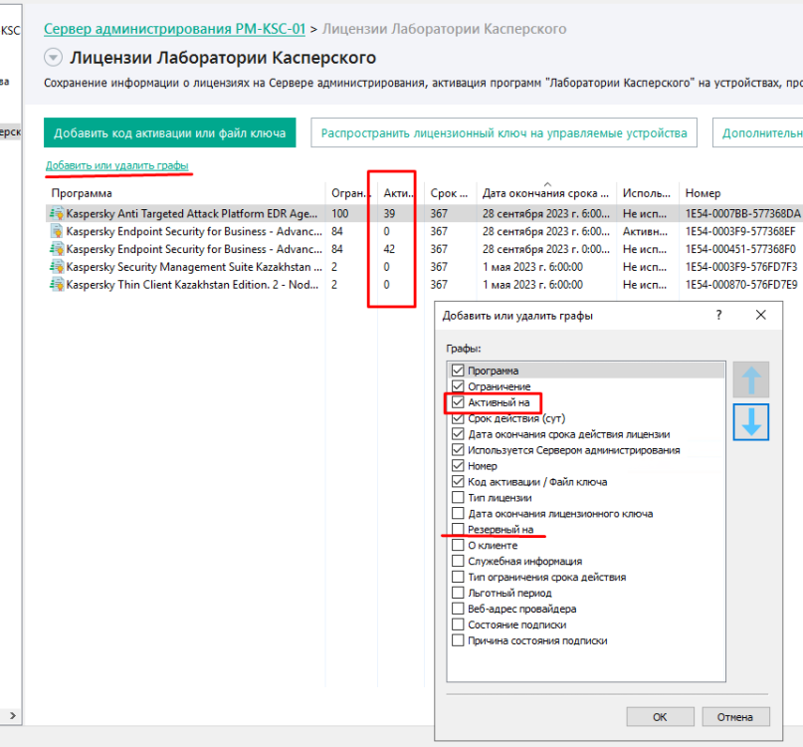Click the Kaspersky Security Management Suite row icon

pos(57,267)
